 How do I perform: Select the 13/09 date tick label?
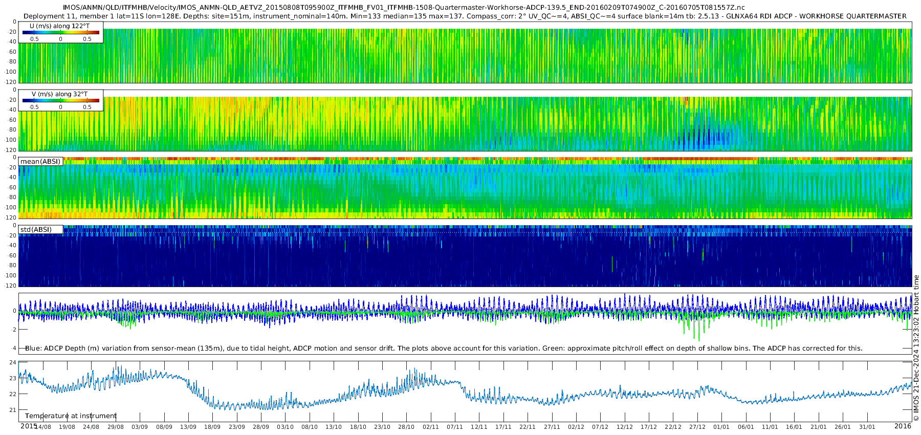click(x=188, y=427)
